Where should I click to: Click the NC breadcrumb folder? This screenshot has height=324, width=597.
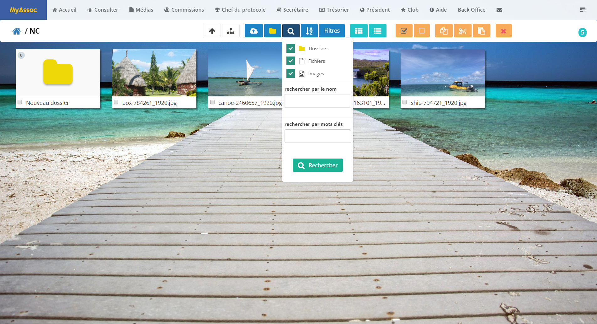click(35, 31)
